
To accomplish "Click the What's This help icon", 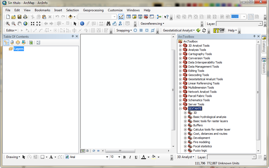I will click(166, 17).
